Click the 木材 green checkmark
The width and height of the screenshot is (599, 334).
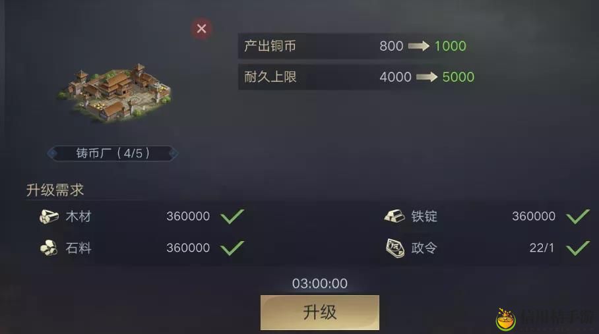tap(232, 216)
